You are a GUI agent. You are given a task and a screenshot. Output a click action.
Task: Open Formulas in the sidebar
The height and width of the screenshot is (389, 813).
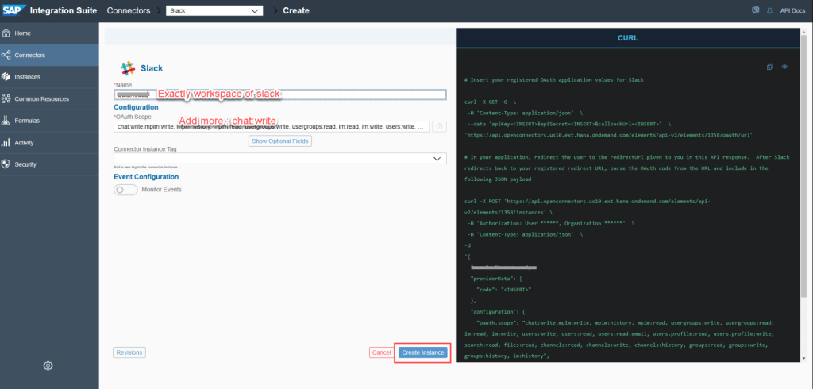(x=29, y=121)
